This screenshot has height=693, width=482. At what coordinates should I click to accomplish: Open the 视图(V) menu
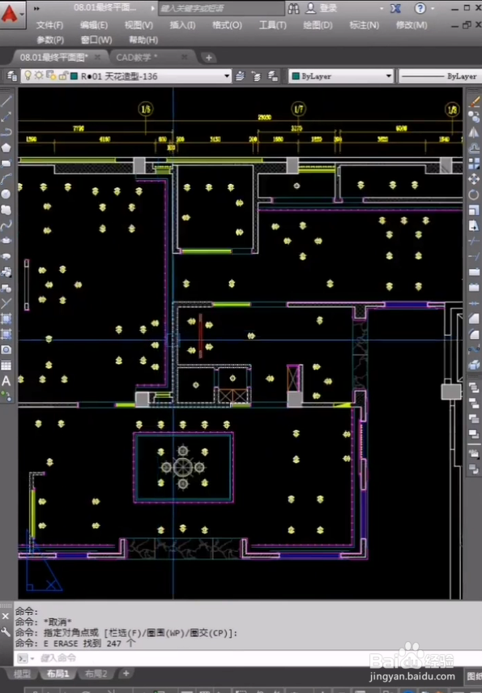(139, 25)
